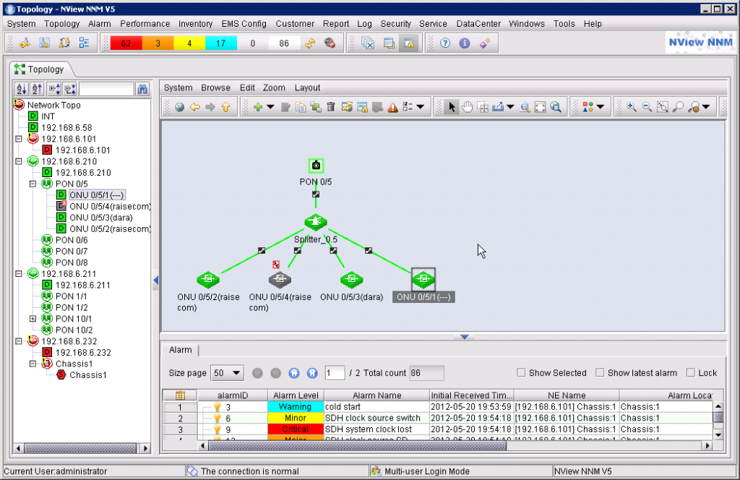Open the Topology menu

tap(62, 24)
